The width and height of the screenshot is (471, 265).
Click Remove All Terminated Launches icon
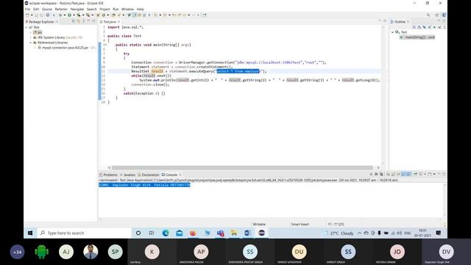point(381,174)
